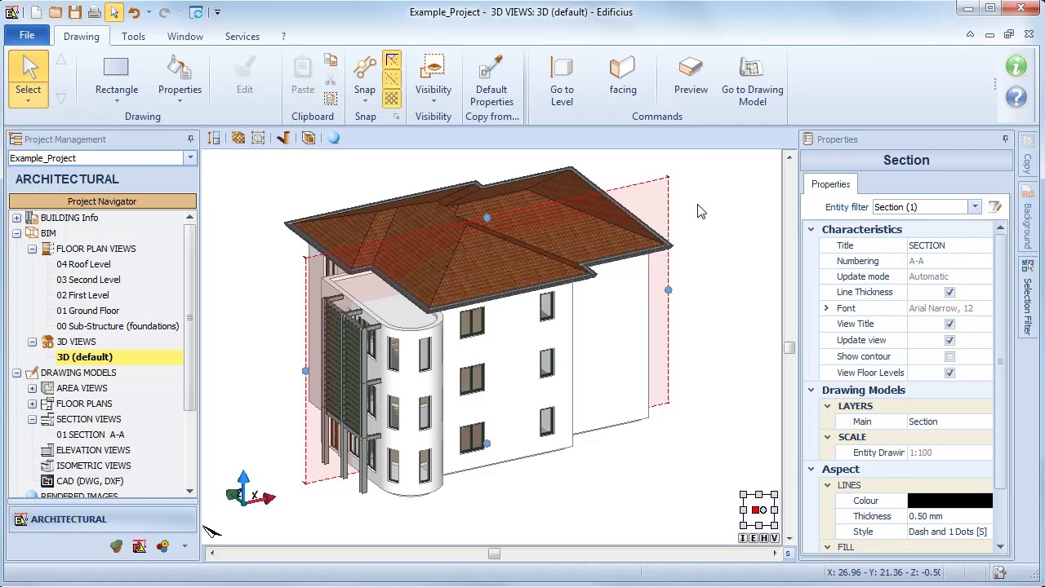Open the Services ribbon tab
This screenshot has height=587, width=1045.
[242, 37]
